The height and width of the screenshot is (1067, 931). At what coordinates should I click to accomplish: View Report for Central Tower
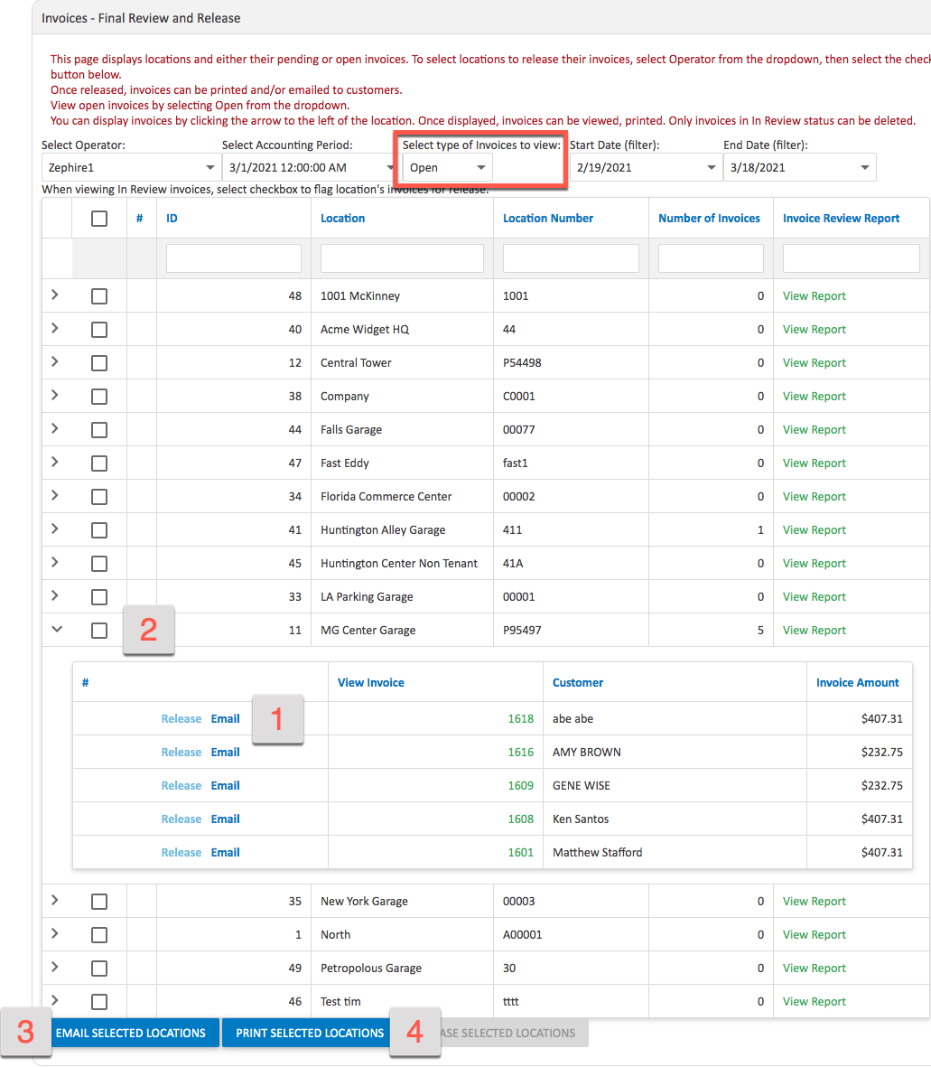click(x=814, y=362)
